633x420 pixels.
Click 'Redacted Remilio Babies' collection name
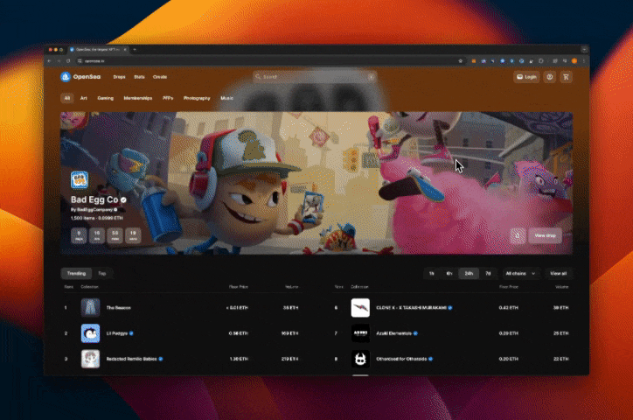[x=132, y=359]
